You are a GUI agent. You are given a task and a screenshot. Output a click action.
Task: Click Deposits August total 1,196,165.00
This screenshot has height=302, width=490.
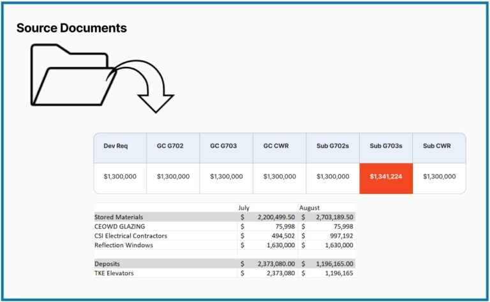(334, 264)
